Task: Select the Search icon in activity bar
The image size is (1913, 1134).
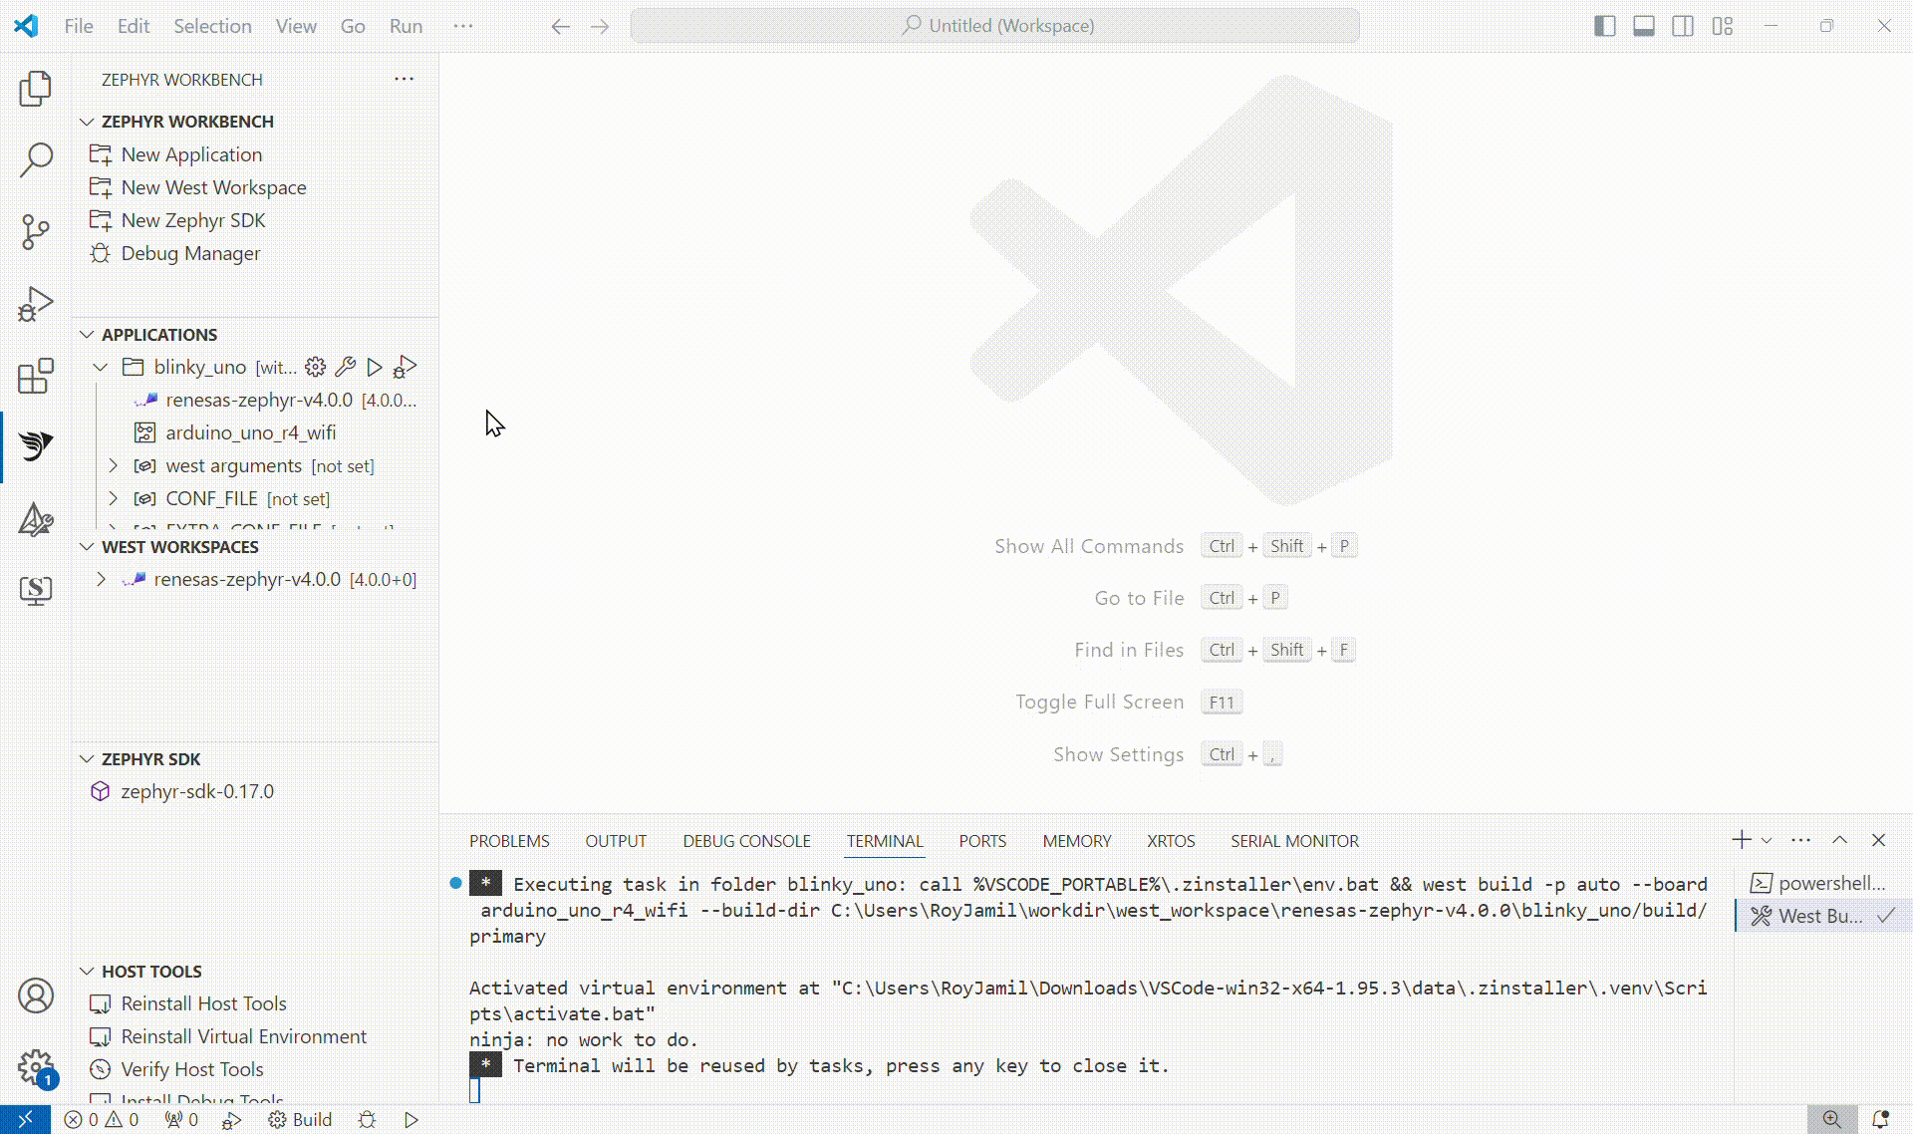Action: coord(36,159)
